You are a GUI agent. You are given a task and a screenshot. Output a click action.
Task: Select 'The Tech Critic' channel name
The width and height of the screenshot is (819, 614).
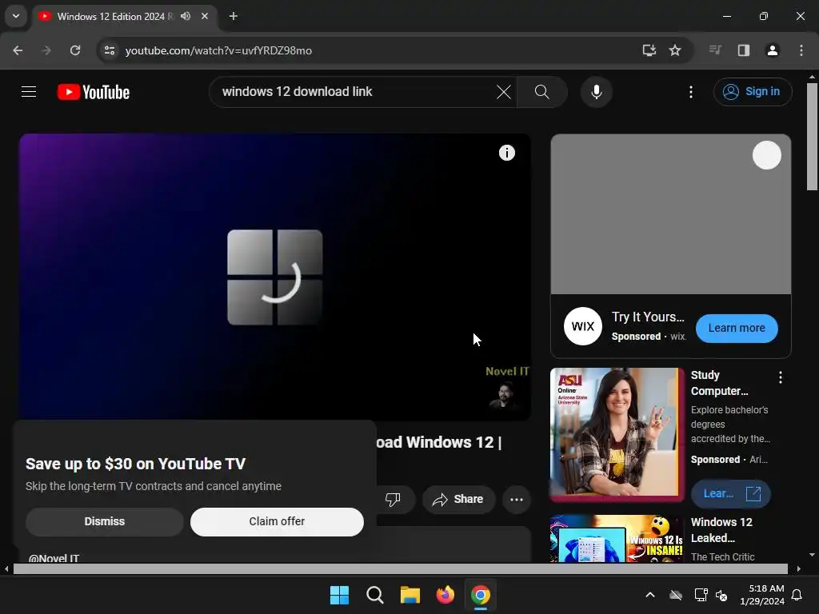tap(722, 557)
